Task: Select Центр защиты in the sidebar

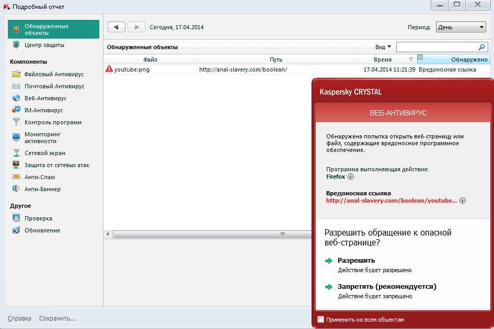Action: [44, 45]
